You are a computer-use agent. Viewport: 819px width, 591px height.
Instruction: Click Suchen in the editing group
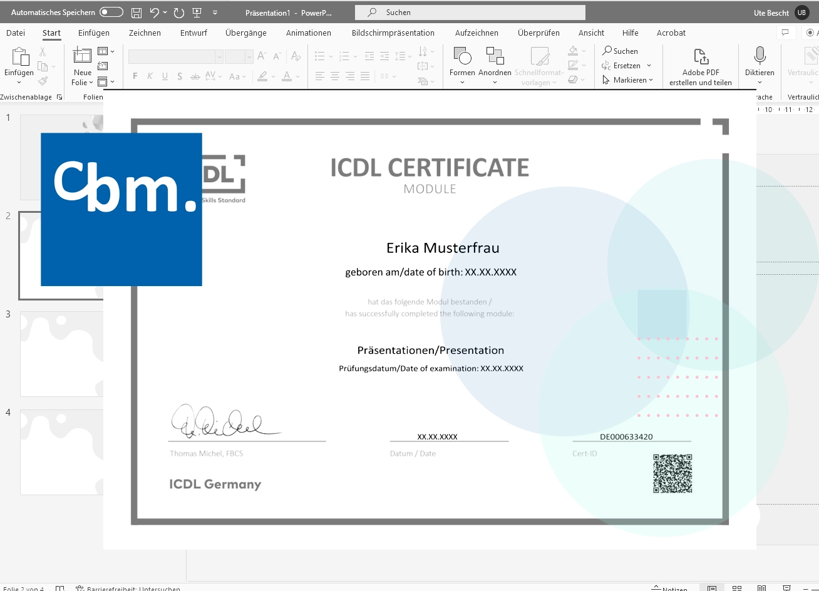coord(620,51)
